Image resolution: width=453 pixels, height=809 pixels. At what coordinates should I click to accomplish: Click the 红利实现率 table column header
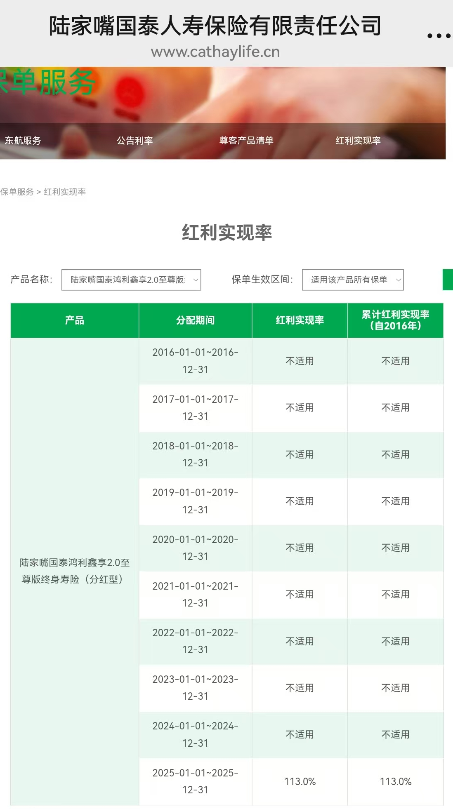300,320
